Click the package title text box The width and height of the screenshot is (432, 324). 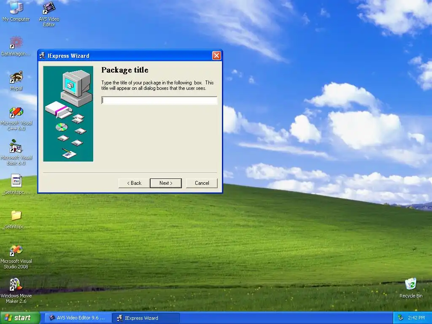(x=159, y=100)
